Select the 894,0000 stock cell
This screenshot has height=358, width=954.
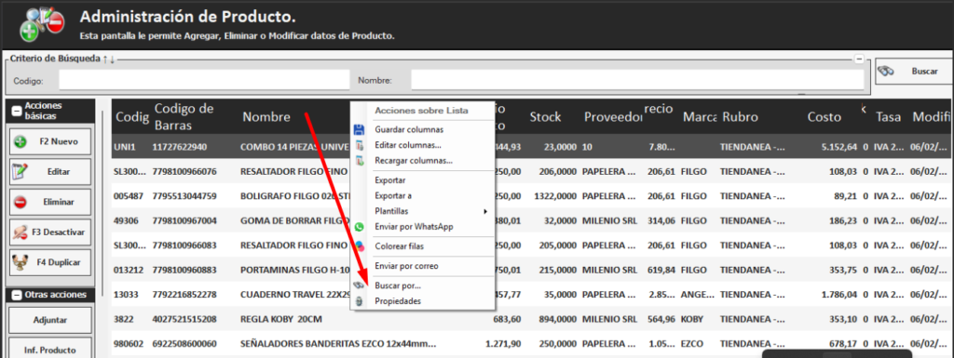[x=557, y=319]
